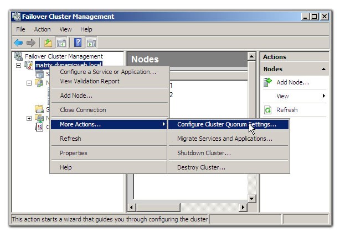
Task: Click scroll right arrow in Nodes pane
Action: click(x=243, y=207)
